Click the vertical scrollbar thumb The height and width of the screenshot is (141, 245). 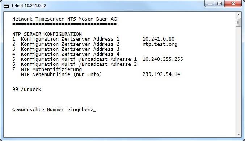click(238, 22)
